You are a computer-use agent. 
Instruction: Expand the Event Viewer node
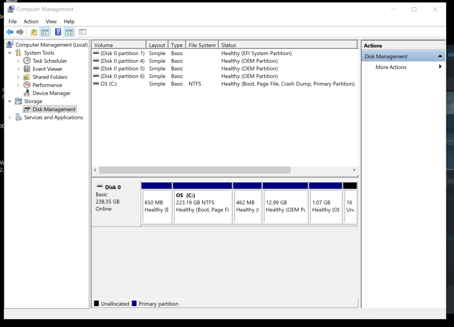[18, 69]
